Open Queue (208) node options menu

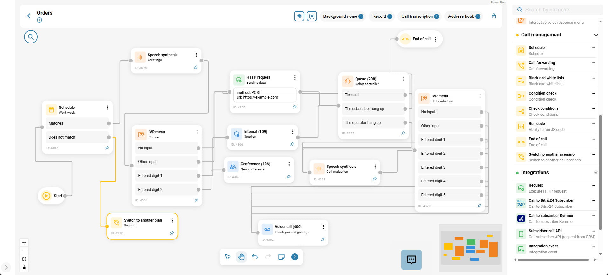click(x=404, y=79)
